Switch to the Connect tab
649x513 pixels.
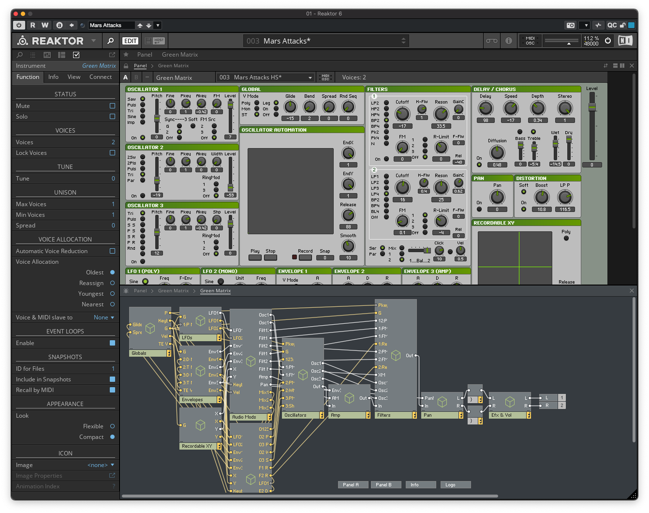pyautogui.click(x=101, y=76)
